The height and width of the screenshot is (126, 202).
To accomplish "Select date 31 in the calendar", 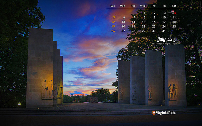I will tap(164, 31).
